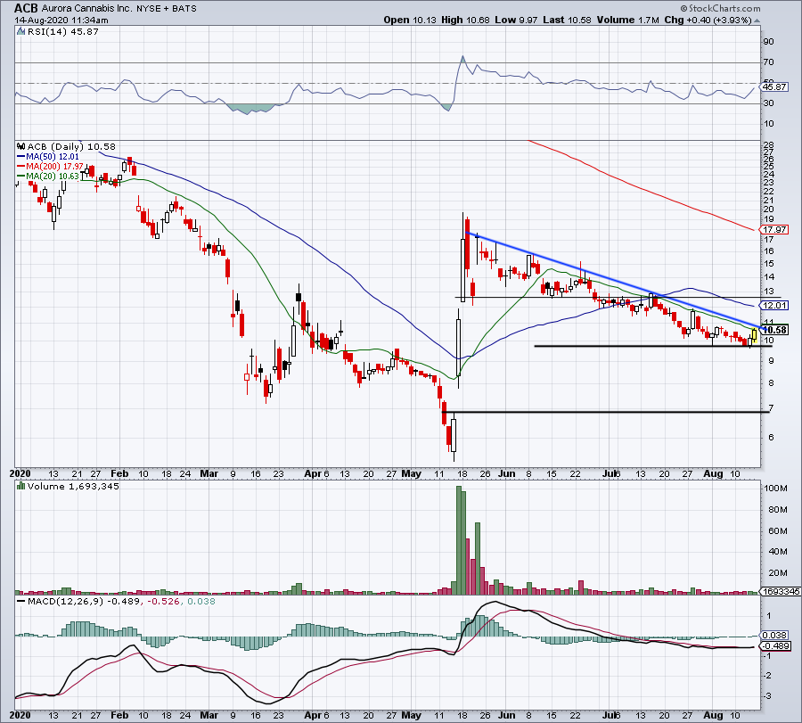
Task: Click the Open 10.13 value
Action: (x=410, y=20)
